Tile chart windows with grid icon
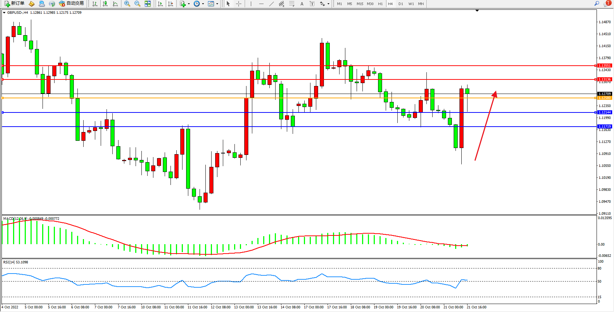 tap(148, 4)
